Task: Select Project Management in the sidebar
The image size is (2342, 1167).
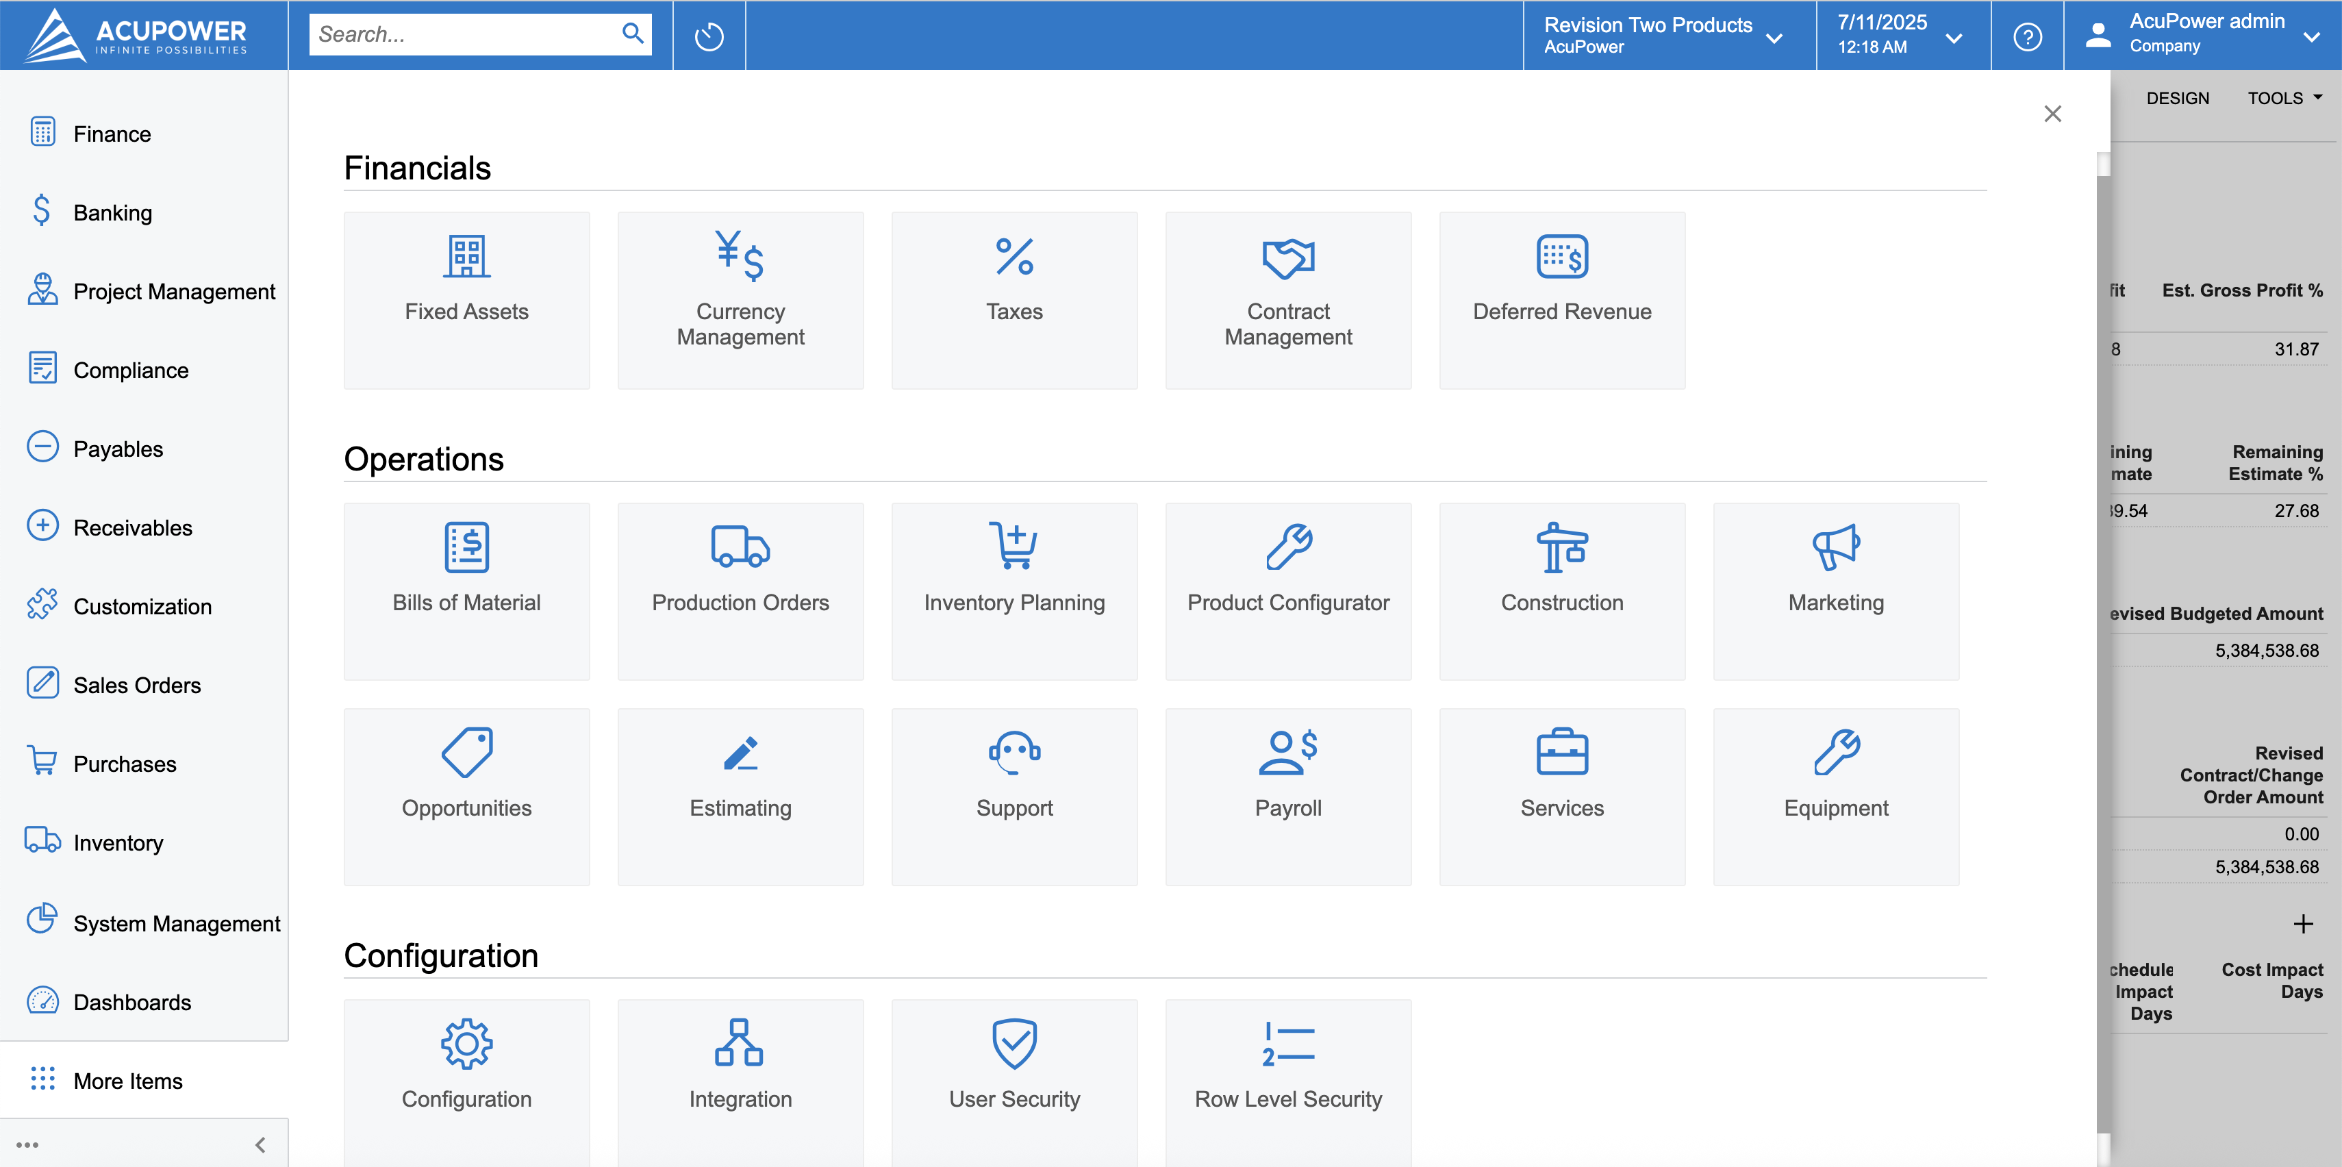Action: click(x=174, y=292)
